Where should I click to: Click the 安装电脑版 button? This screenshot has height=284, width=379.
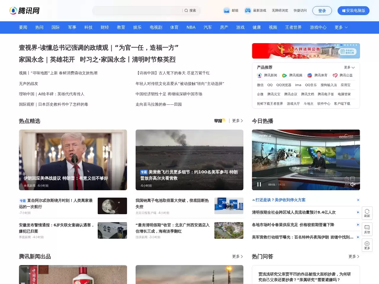tap(354, 11)
